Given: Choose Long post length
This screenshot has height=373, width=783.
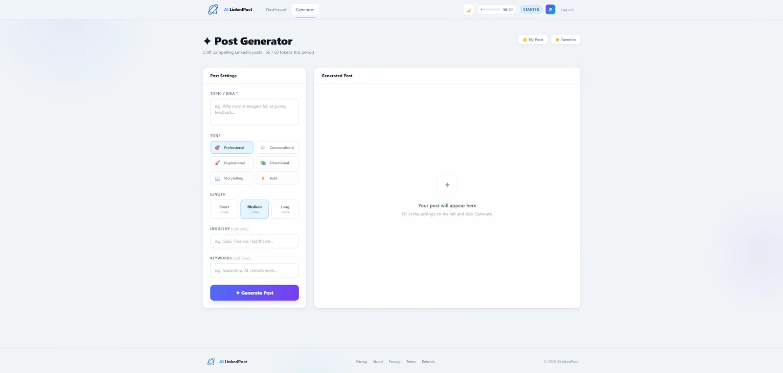Looking at the screenshot, I should click(x=285, y=209).
